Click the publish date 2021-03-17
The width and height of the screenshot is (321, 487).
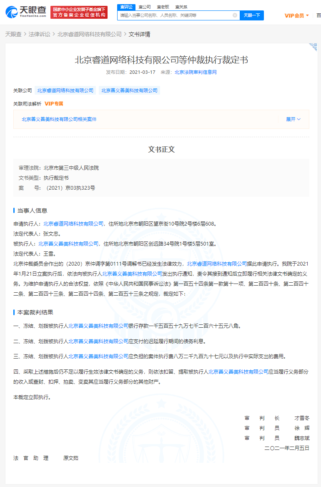142,72
